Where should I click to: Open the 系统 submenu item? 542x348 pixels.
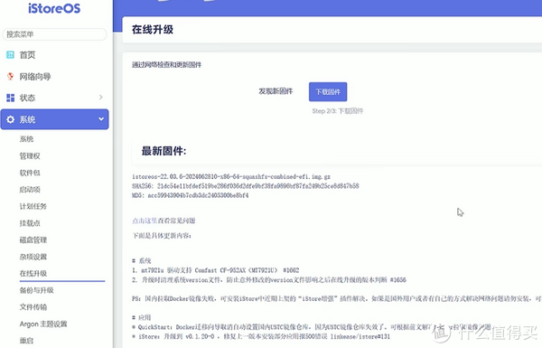pos(26,139)
